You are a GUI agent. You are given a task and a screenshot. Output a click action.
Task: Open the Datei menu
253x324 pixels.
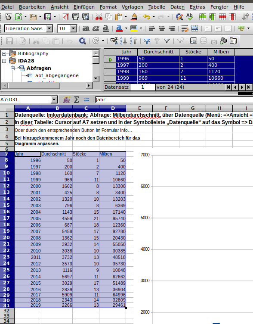click(x=7, y=7)
